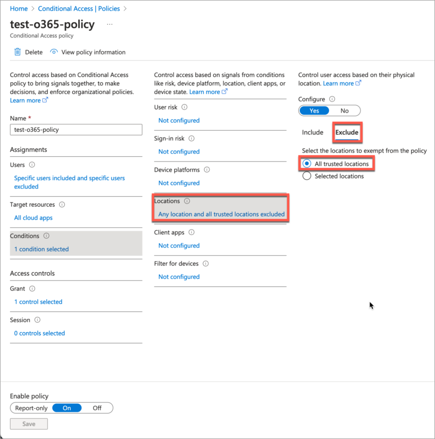Viewport: 435px width, 439px height.
Task: Switch Enable policy to Off
Action: [97, 408]
